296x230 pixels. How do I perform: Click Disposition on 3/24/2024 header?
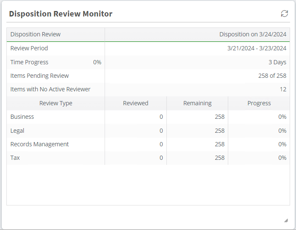pyautogui.click(x=252, y=34)
